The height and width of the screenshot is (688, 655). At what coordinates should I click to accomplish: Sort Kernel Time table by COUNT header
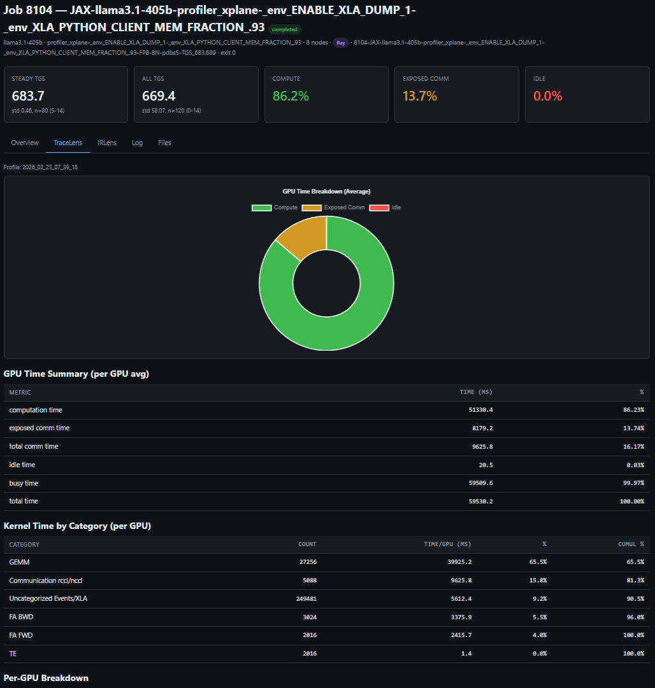[307, 544]
